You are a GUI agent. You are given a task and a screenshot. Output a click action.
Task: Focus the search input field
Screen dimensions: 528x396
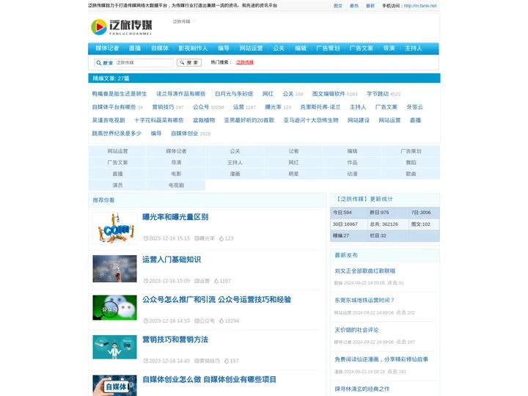(x=144, y=62)
